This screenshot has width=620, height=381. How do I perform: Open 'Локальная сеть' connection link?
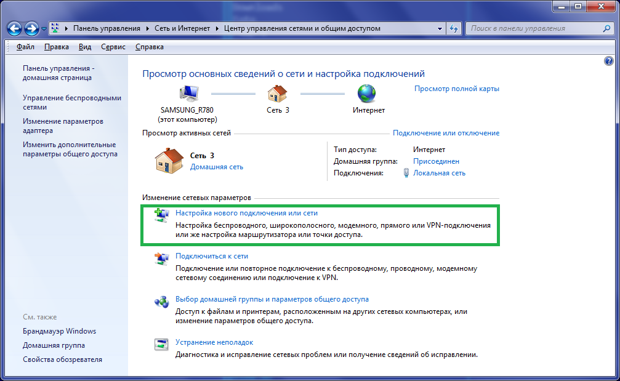click(440, 173)
